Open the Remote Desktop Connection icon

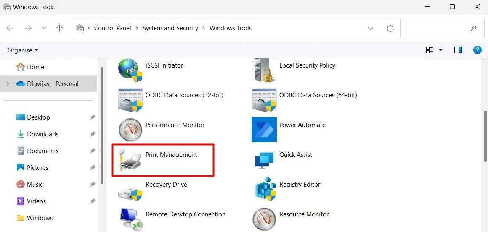(130, 219)
